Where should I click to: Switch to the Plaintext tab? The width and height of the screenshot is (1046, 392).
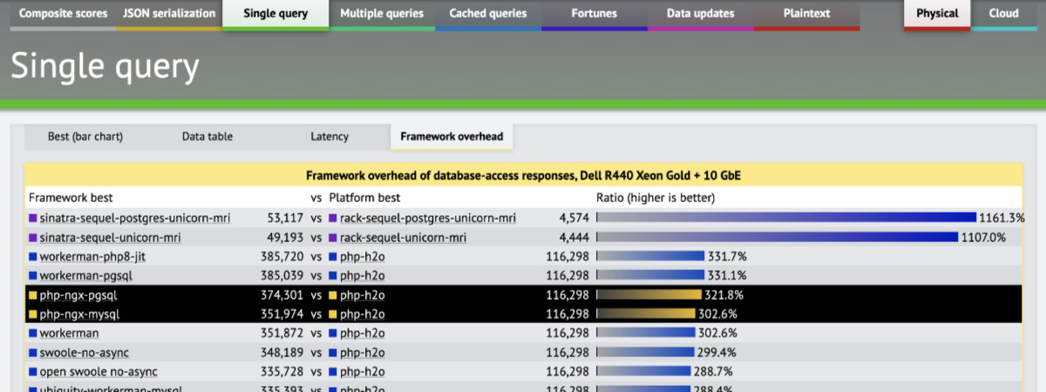(x=806, y=14)
